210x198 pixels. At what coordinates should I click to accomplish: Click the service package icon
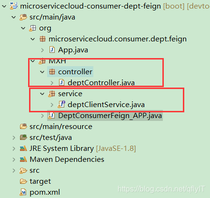pos(51,94)
